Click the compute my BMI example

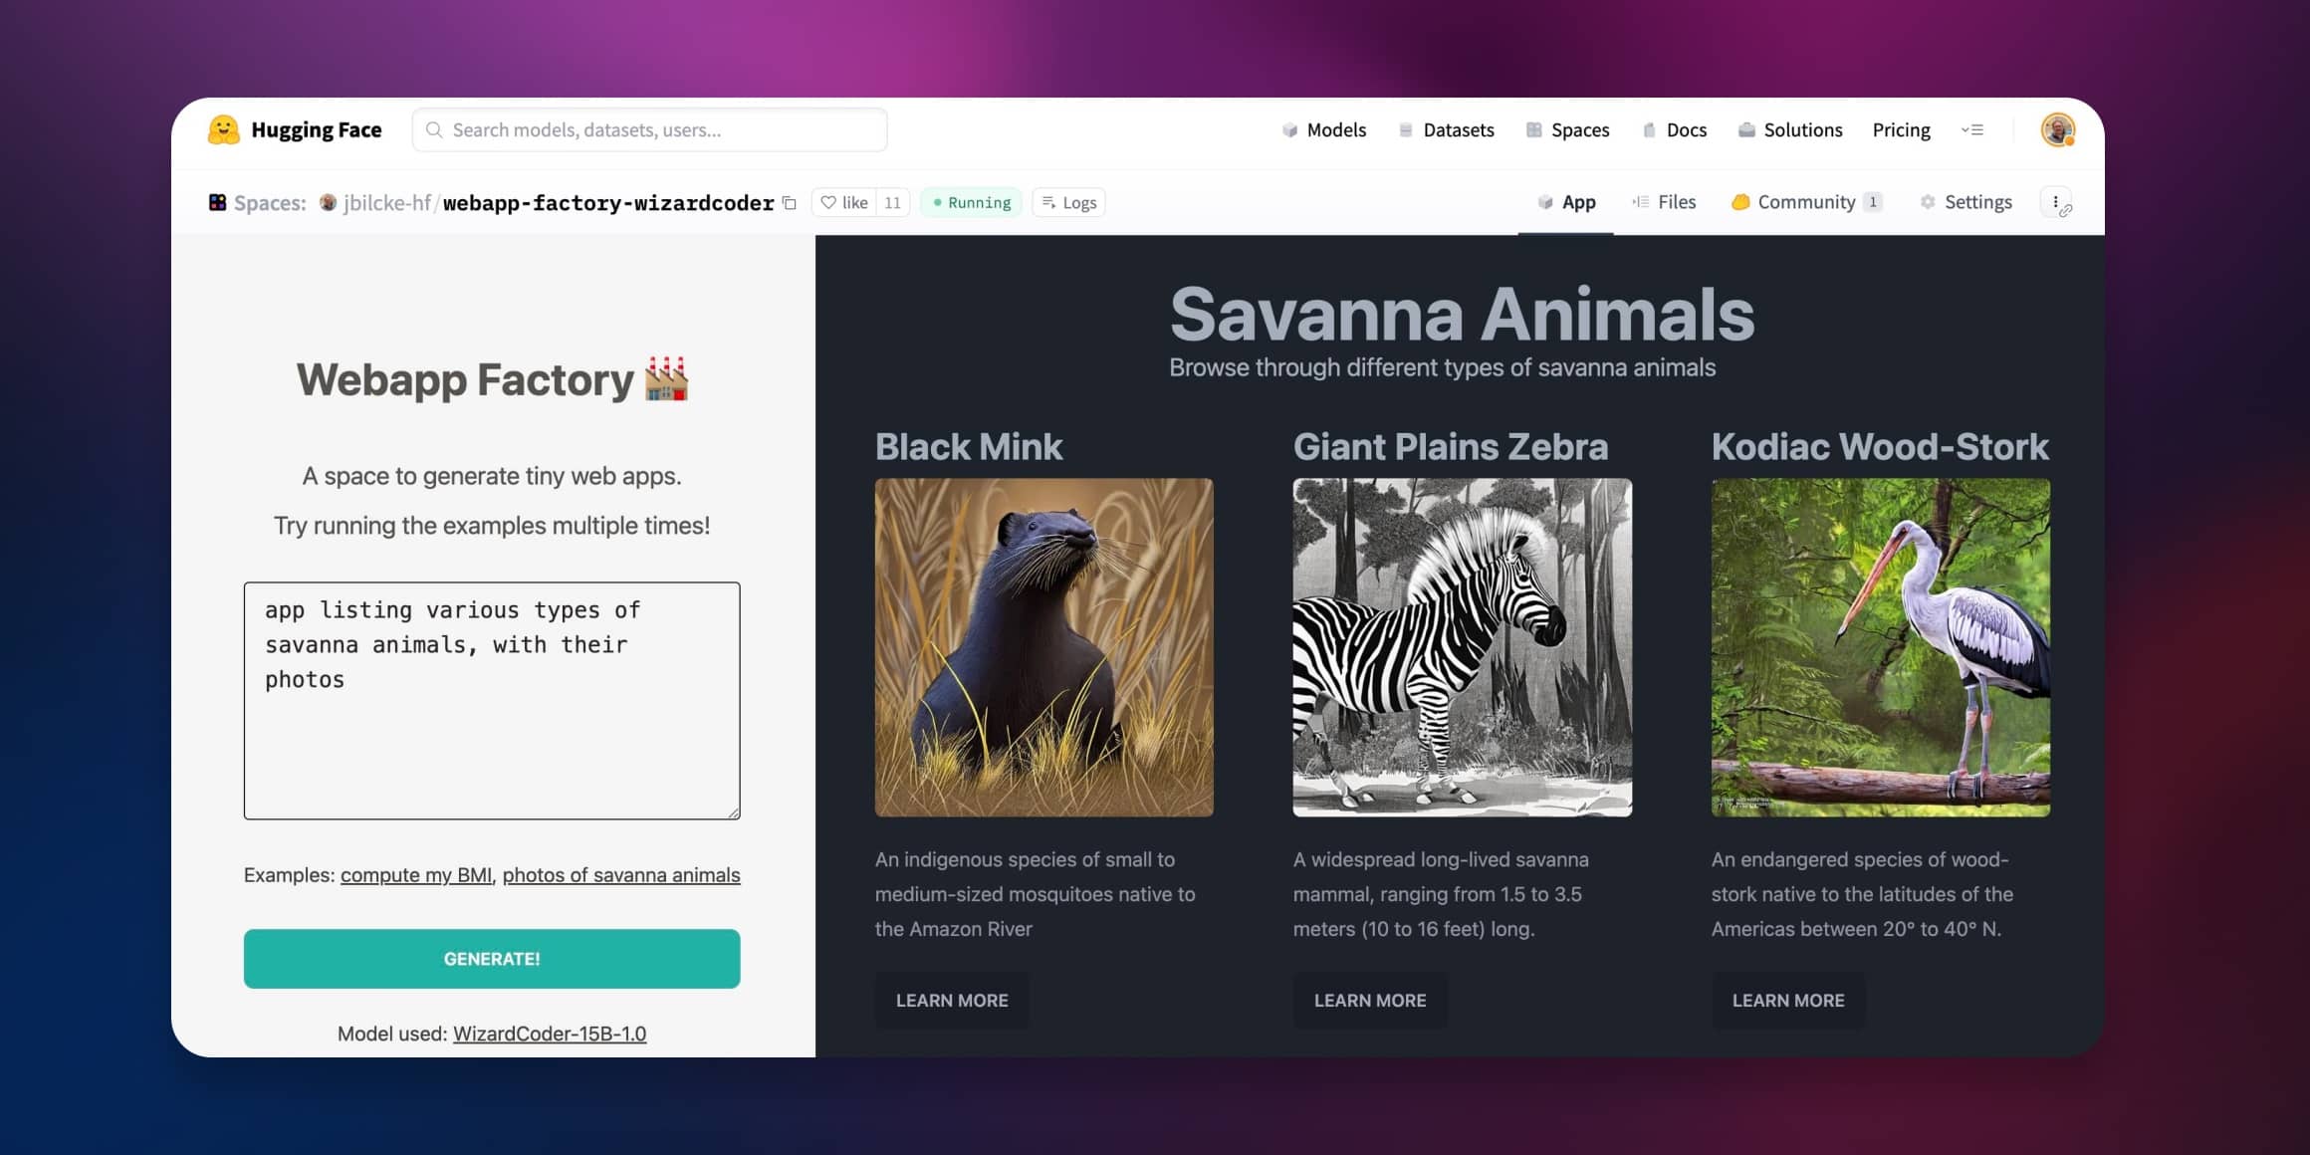pyautogui.click(x=416, y=875)
